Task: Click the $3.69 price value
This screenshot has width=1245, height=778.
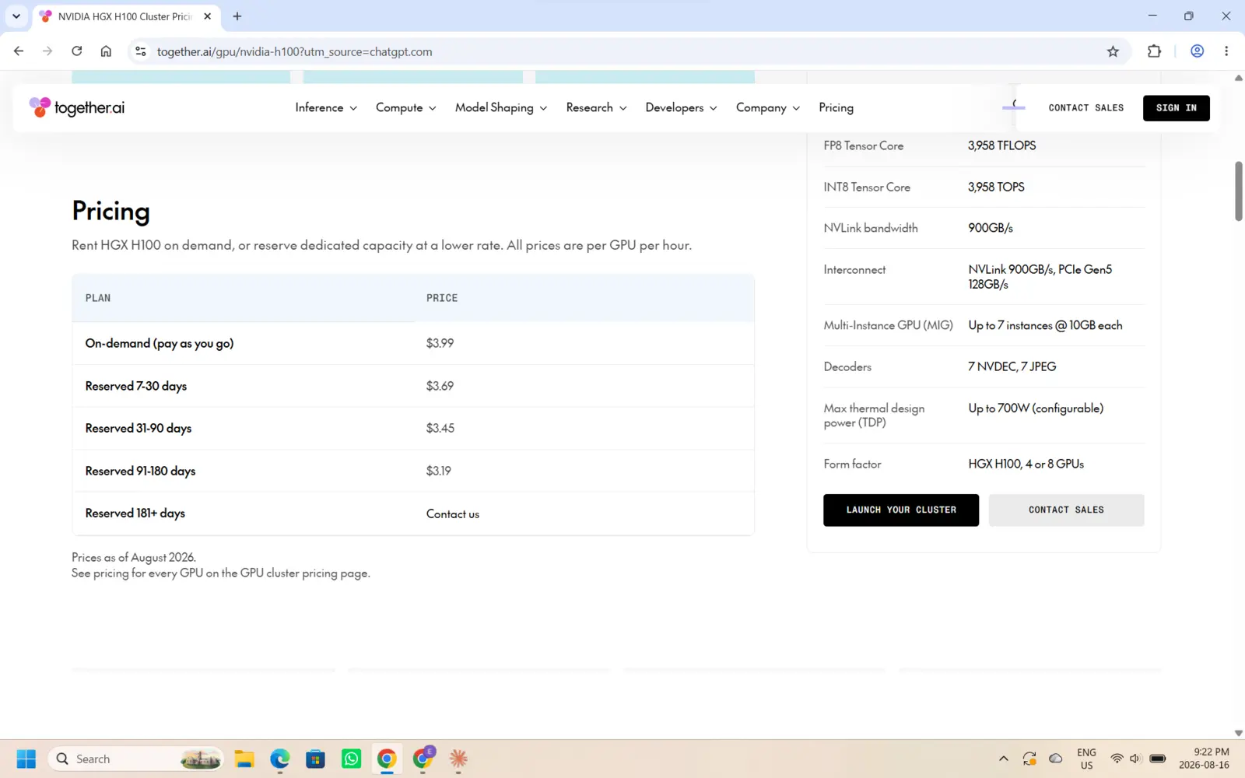Action: [x=440, y=386]
